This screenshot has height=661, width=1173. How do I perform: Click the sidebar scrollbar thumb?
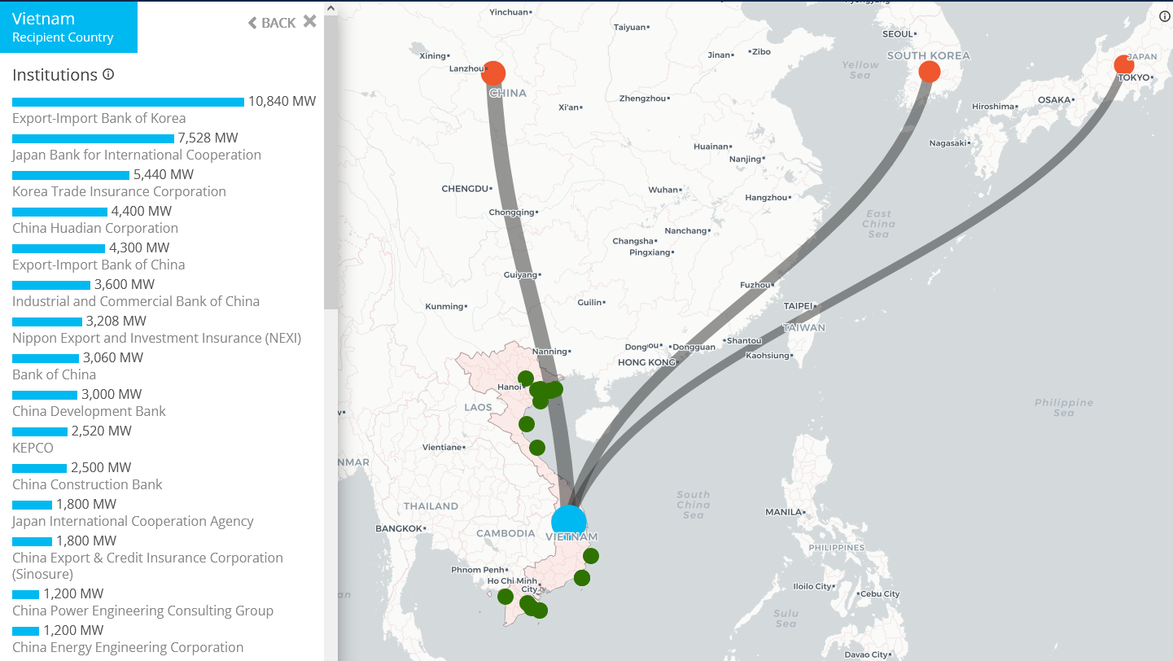(330, 162)
